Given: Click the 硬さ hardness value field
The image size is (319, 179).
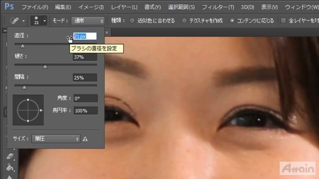Looking at the screenshot, I should [x=85, y=57].
